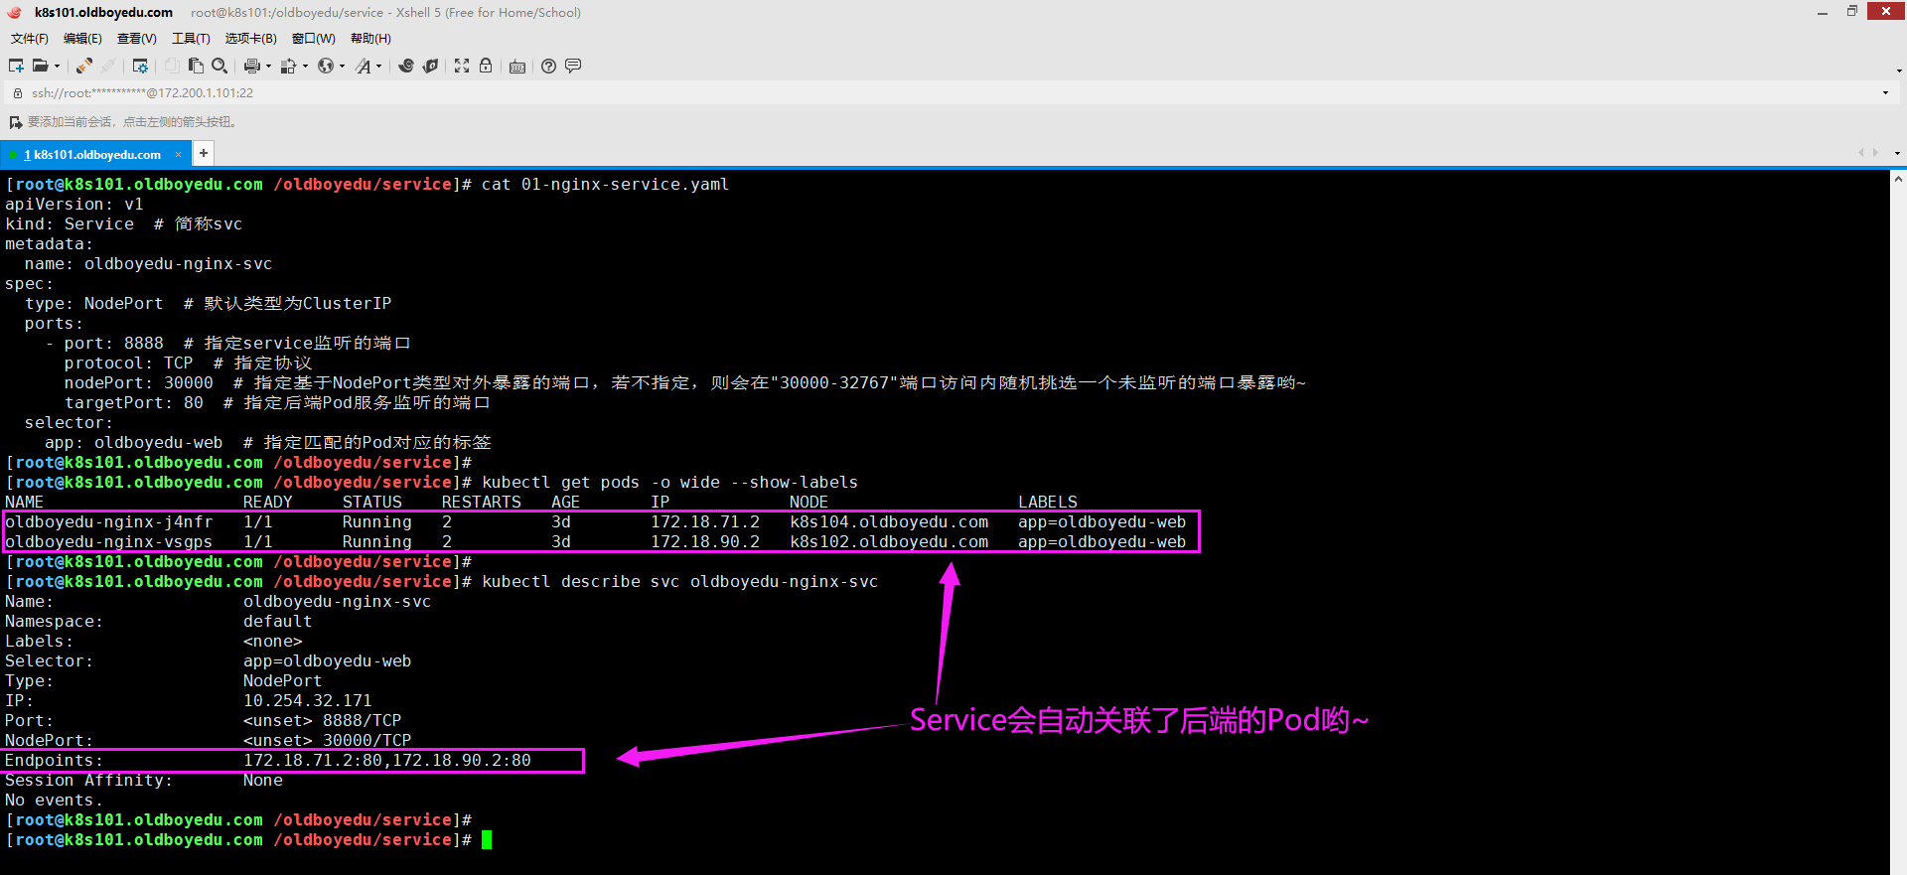Screen dimensions: 1907x875
Task: Click node 'k8s102.oldboyedu.com'
Action: [889, 542]
